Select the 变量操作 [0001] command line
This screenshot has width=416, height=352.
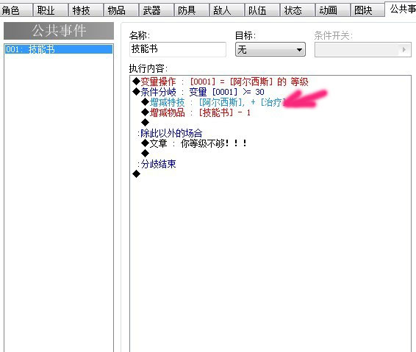220,82
